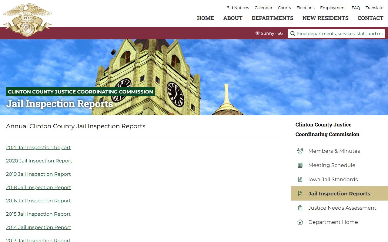Select Members & Minutes in sidebar
This screenshot has width=388, height=242.
(x=339, y=151)
